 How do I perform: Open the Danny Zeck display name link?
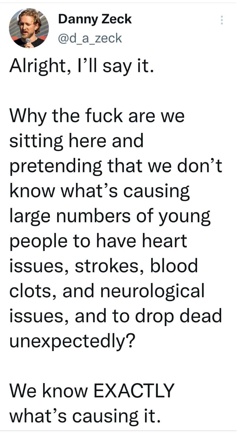coord(95,19)
